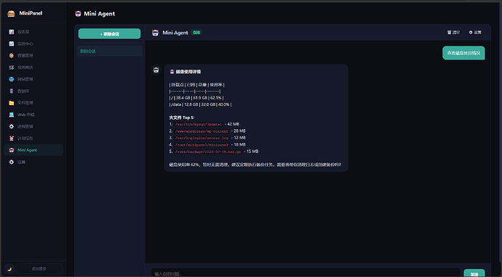Viewport: 502px width, 277px height.
Task: Click the agent avatar beside the disk report
Action: pos(156,70)
